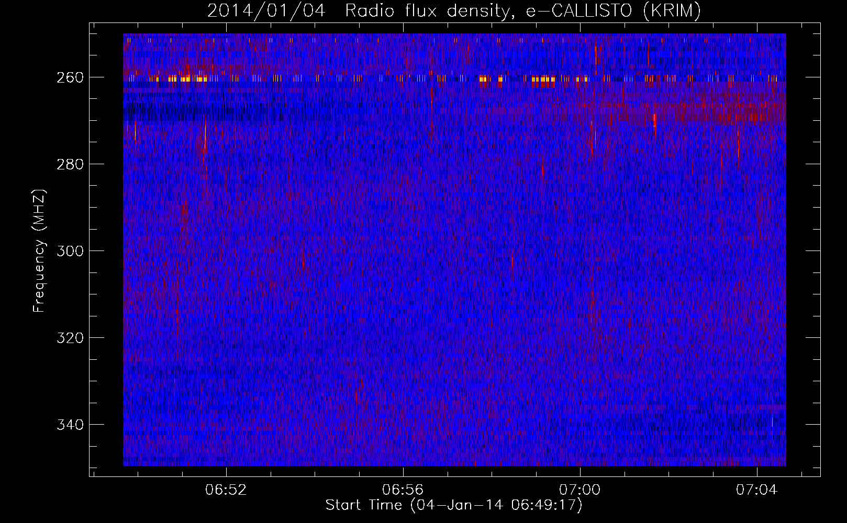Click the 280 frequency tick label
847x523 pixels.
click(70, 164)
